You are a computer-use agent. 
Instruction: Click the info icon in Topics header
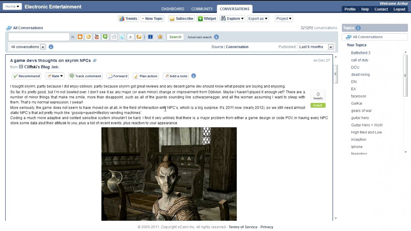tap(358, 28)
